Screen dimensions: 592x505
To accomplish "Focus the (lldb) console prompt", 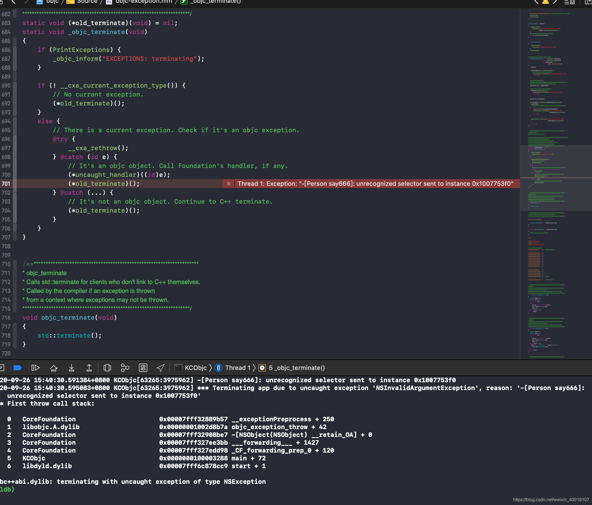I will (x=7, y=489).
